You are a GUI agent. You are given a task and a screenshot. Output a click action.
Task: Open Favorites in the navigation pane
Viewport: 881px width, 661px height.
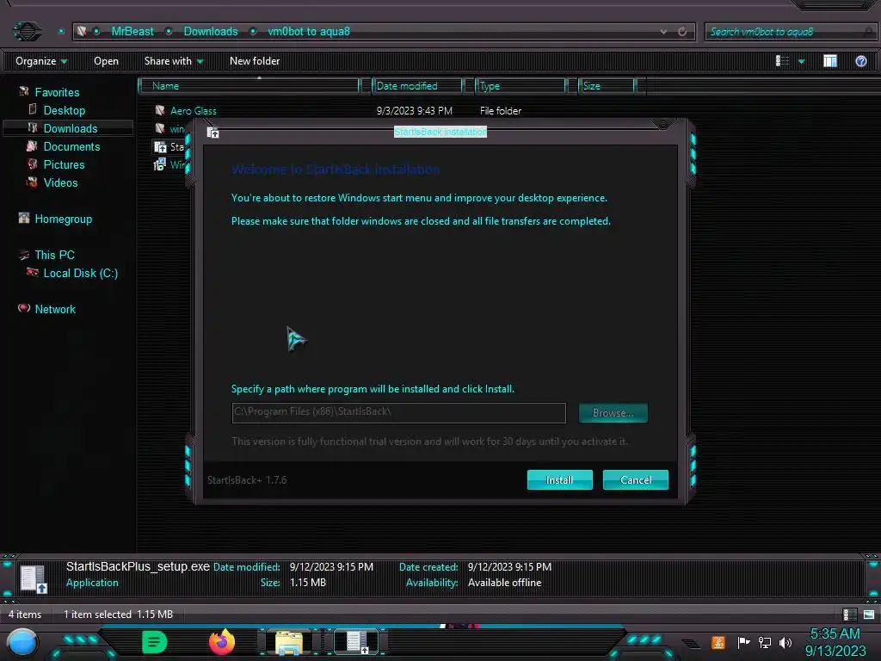(57, 92)
